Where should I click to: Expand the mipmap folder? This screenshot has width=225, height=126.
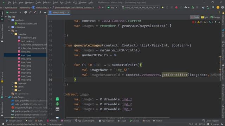point(12,83)
